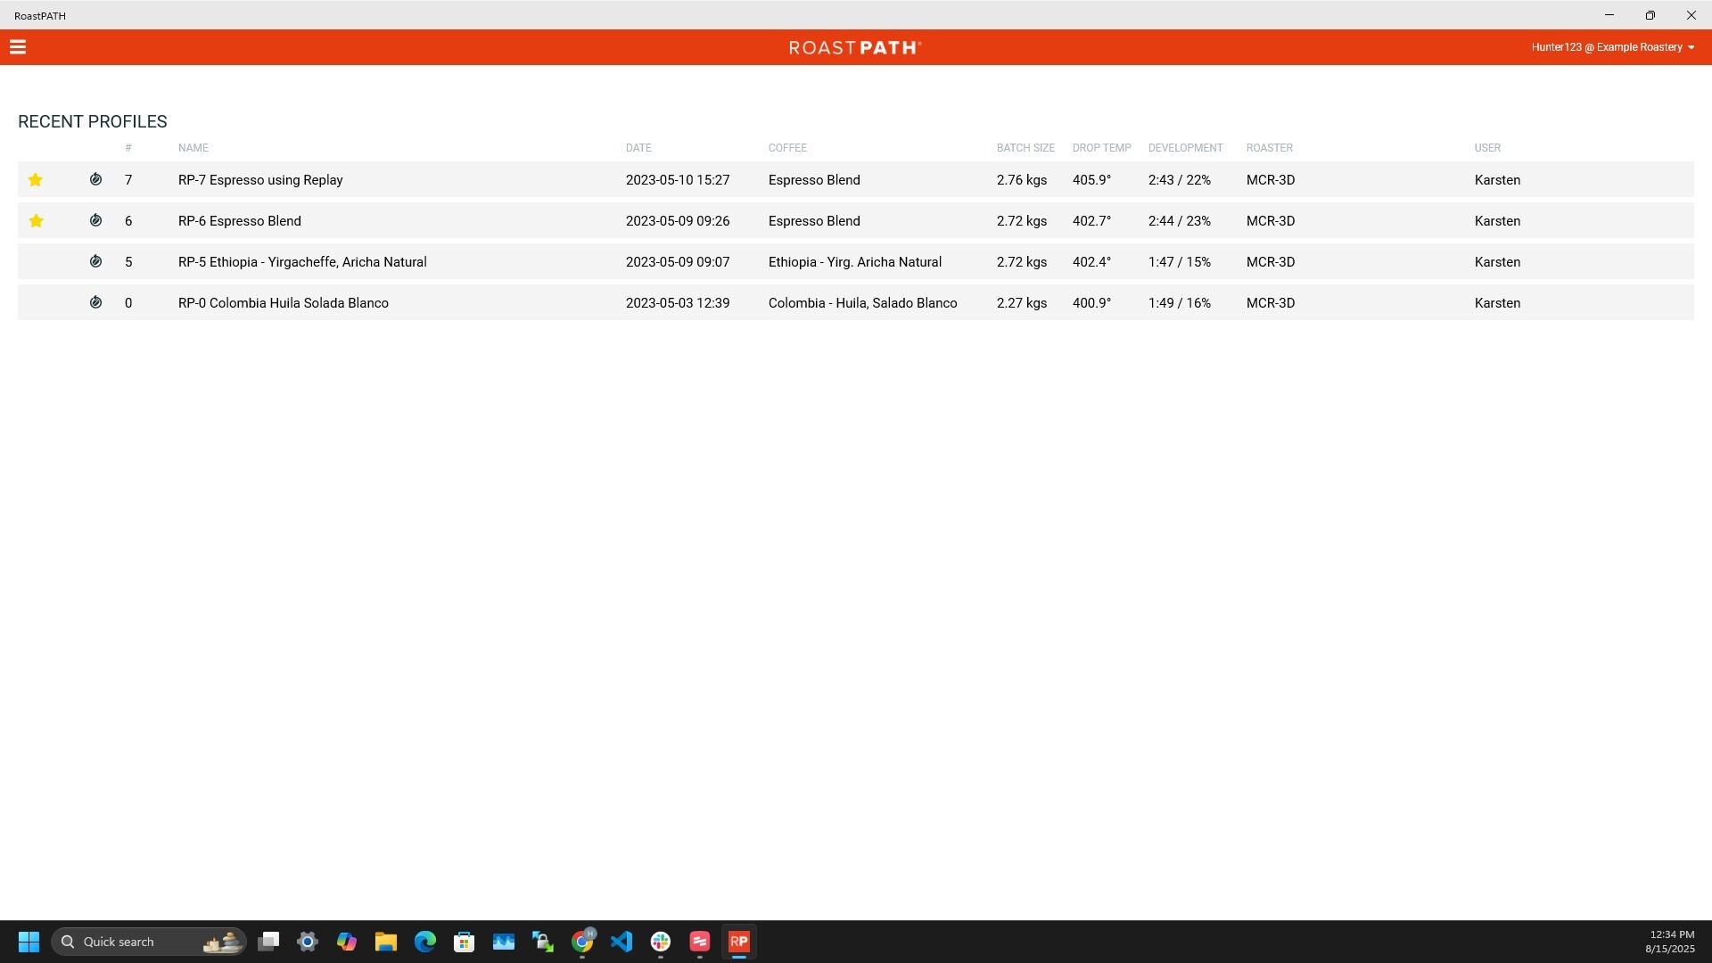Open Visual Studio Code from taskbar

(621, 942)
